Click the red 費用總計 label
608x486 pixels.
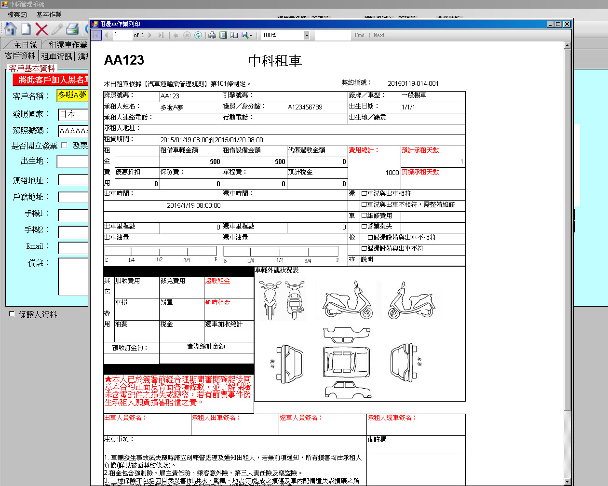coord(363,150)
